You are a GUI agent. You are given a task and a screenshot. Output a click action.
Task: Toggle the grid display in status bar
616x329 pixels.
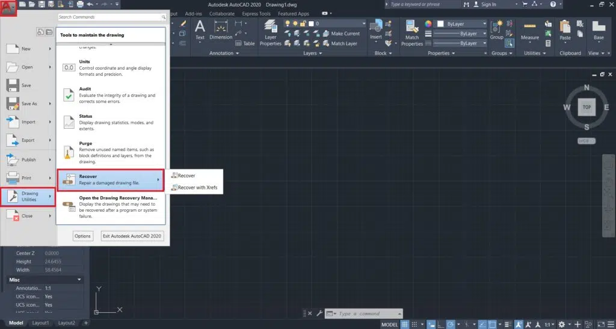(x=405, y=324)
